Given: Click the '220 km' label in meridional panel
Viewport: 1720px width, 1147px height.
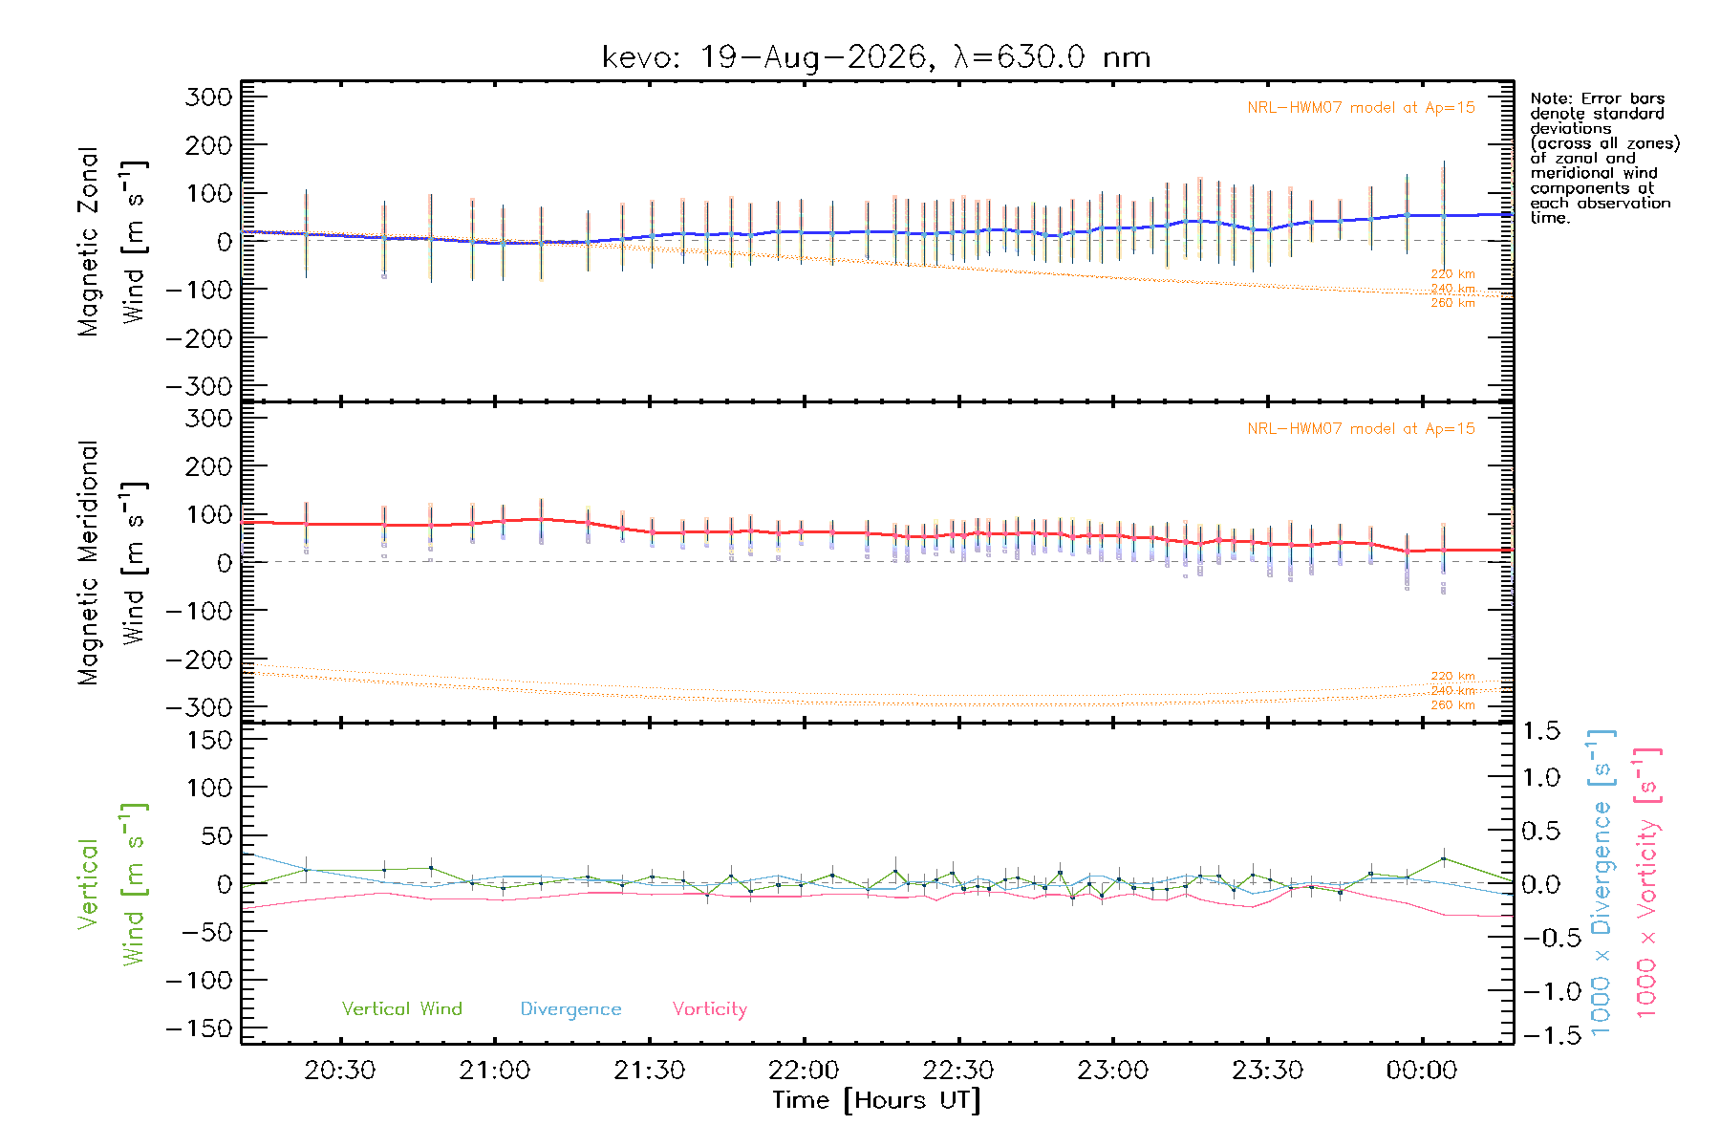Looking at the screenshot, I should 1452,677.
